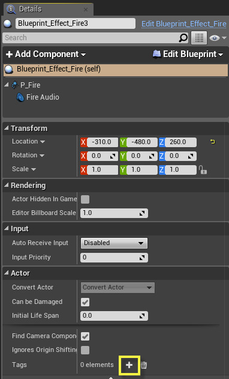This screenshot has width=229, height=379.
Task: Edit the actor name Blueprint_Effect_Fire3 field
Action: click(76, 23)
